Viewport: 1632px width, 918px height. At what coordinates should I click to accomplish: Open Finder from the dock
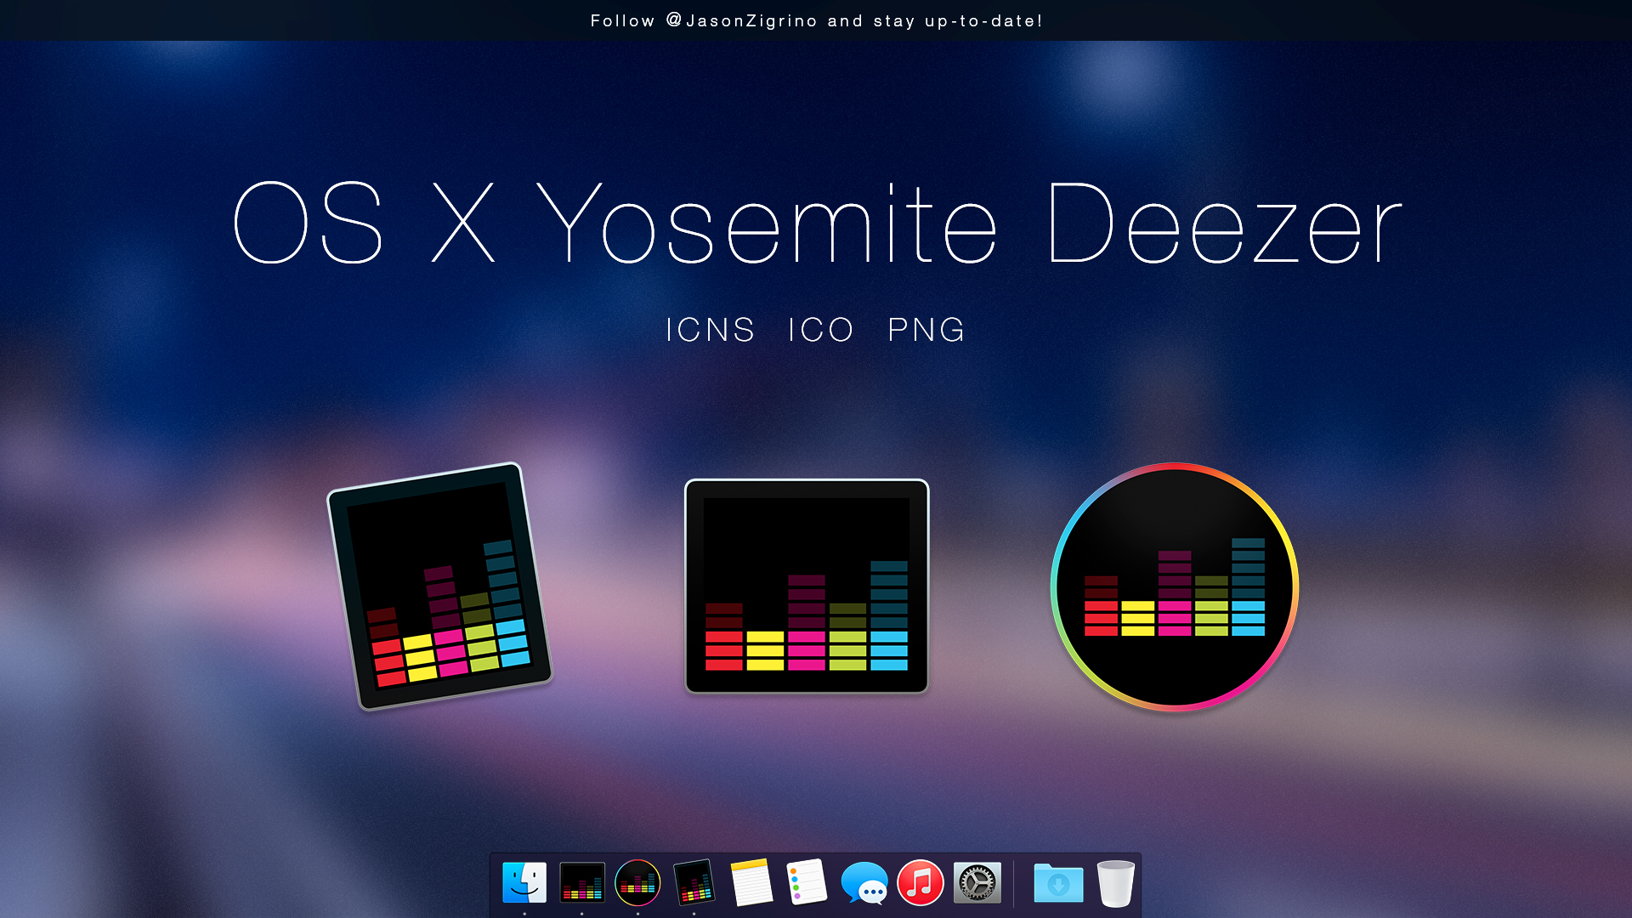coord(524,882)
